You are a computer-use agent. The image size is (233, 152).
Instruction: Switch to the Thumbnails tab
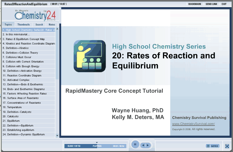point(23,24)
